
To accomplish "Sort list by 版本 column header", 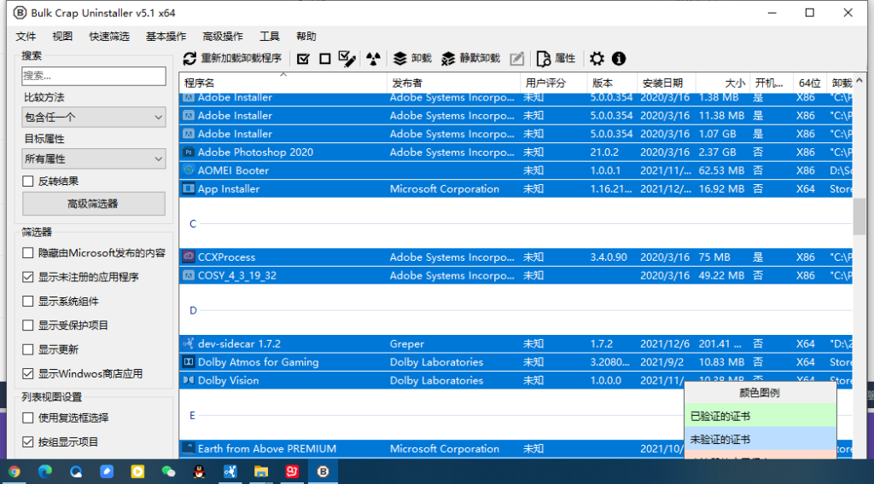I will tap(612, 83).
